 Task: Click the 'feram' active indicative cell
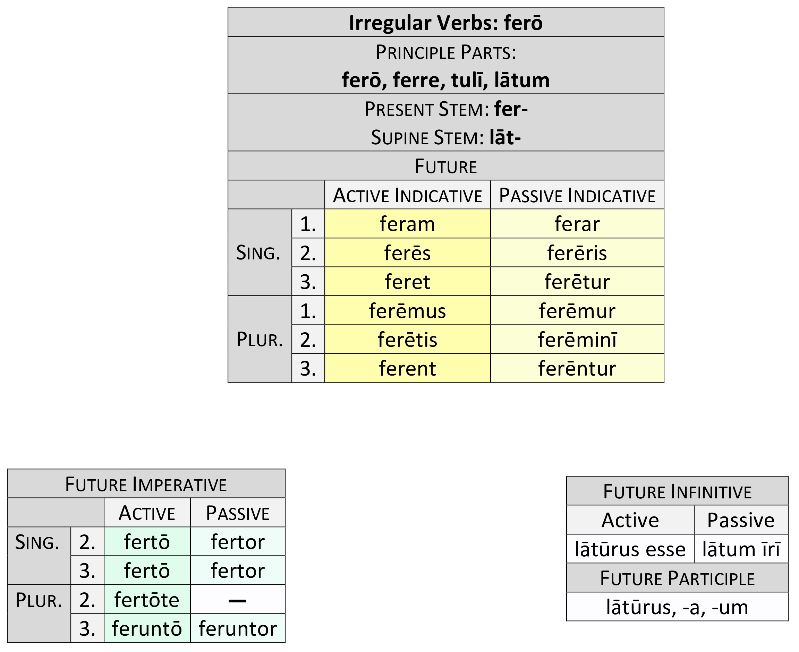(407, 224)
